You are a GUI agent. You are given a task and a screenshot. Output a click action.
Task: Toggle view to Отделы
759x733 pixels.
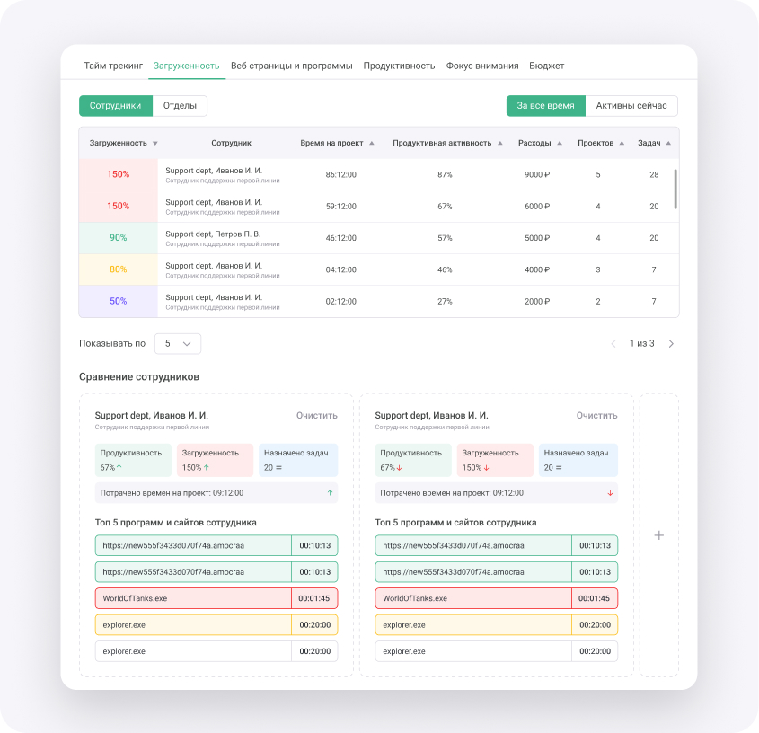(x=180, y=105)
